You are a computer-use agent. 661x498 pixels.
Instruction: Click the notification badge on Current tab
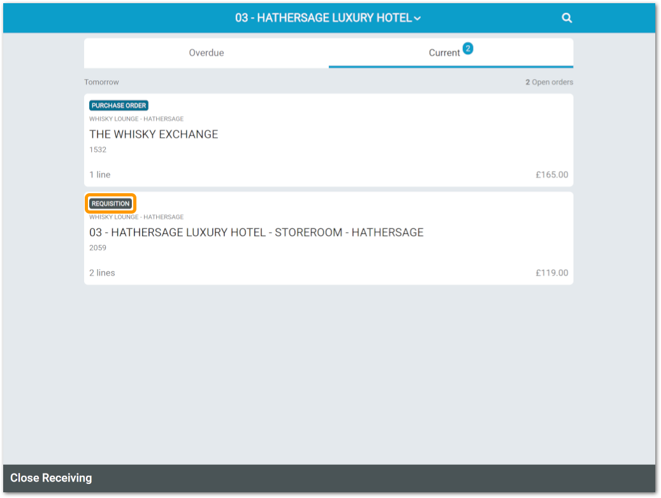click(468, 48)
